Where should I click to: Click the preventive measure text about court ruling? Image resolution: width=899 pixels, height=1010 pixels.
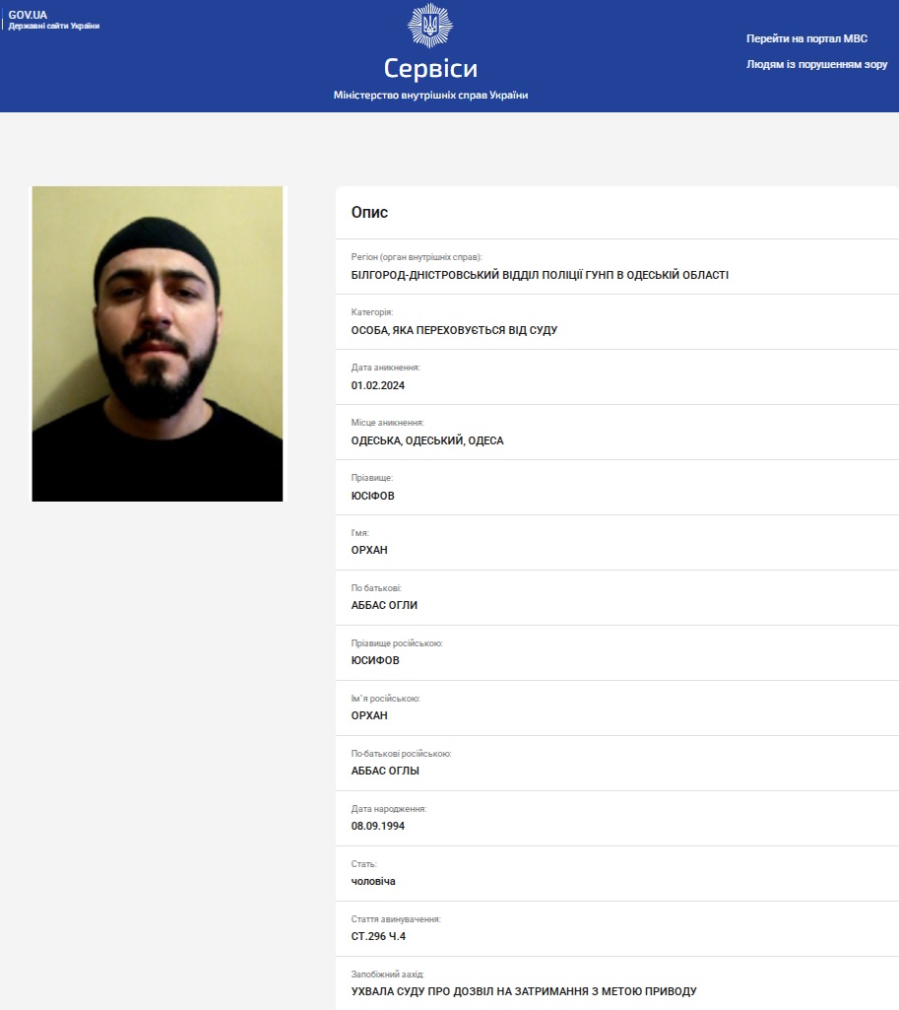coord(524,991)
